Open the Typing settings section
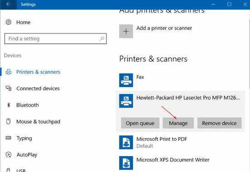Screen dimensions: 250x172 (x=24, y=138)
